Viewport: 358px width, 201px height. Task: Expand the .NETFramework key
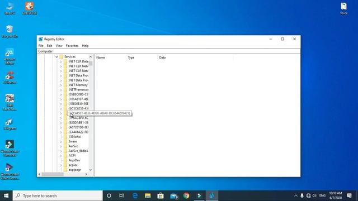61,90
